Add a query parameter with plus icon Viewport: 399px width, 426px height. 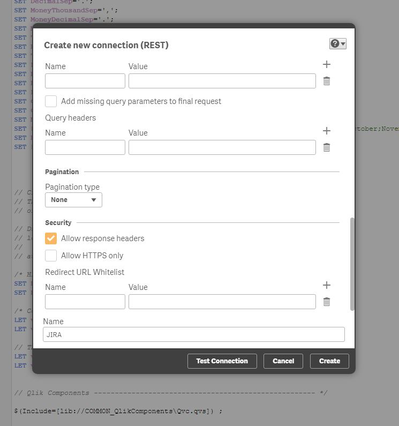[x=327, y=64]
